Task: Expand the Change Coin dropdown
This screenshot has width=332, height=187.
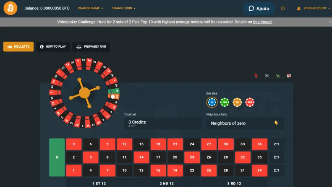Action: pyautogui.click(x=123, y=8)
